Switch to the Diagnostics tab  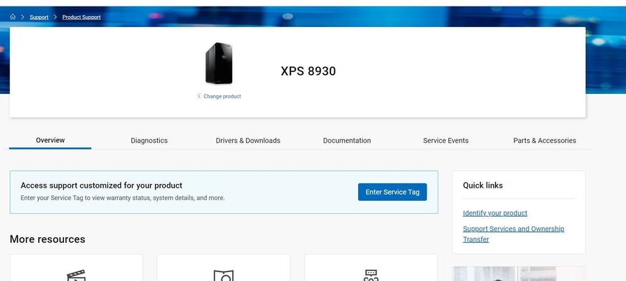click(x=149, y=141)
